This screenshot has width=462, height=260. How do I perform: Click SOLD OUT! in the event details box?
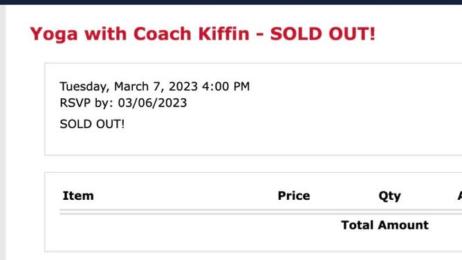(92, 124)
